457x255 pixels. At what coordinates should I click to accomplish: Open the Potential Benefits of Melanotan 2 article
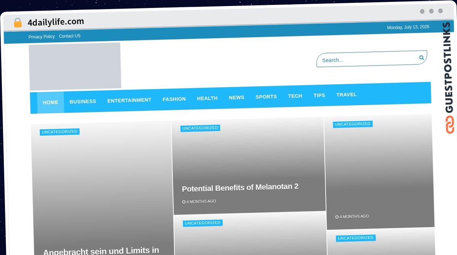click(240, 188)
